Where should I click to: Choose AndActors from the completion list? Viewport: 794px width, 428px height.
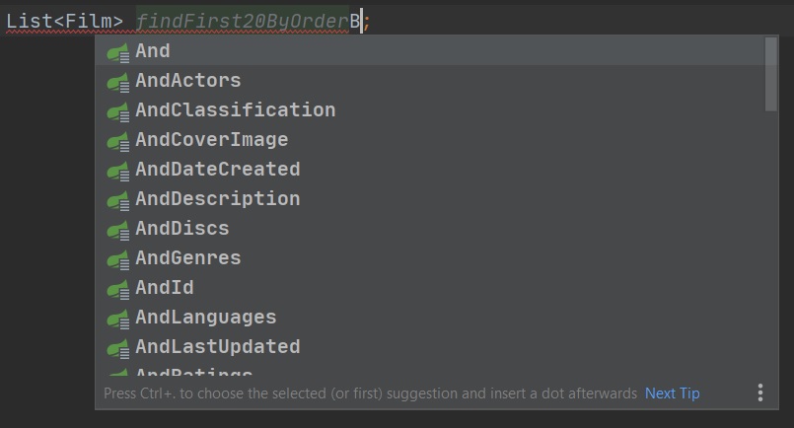pos(188,81)
